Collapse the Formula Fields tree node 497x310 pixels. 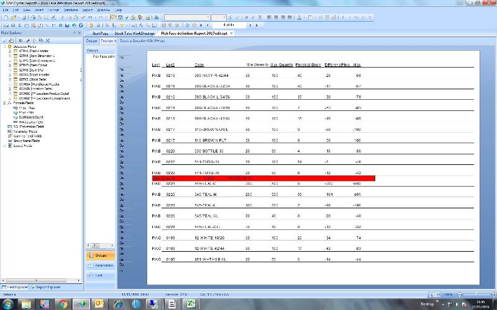coord(4,102)
